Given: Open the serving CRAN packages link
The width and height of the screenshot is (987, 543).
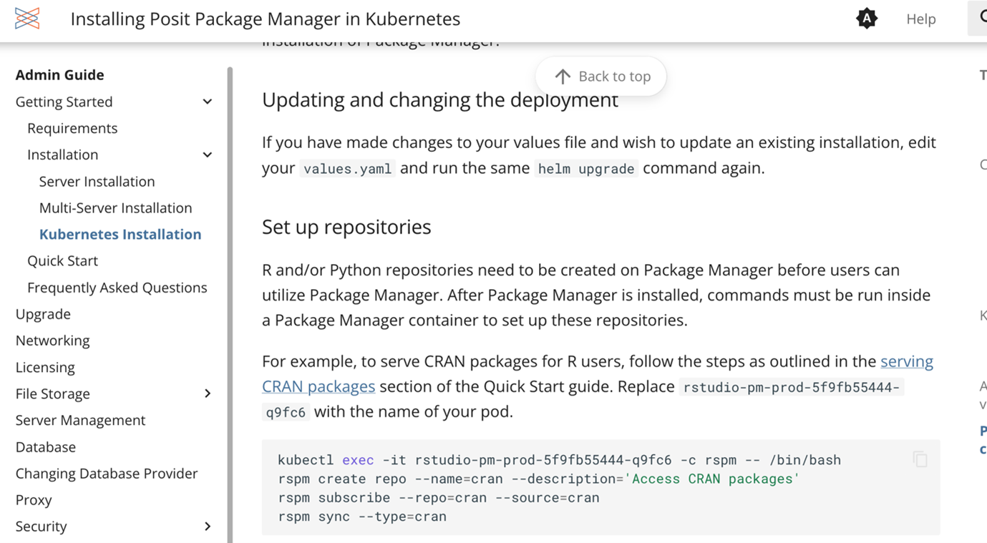Looking at the screenshot, I should coord(907,361).
